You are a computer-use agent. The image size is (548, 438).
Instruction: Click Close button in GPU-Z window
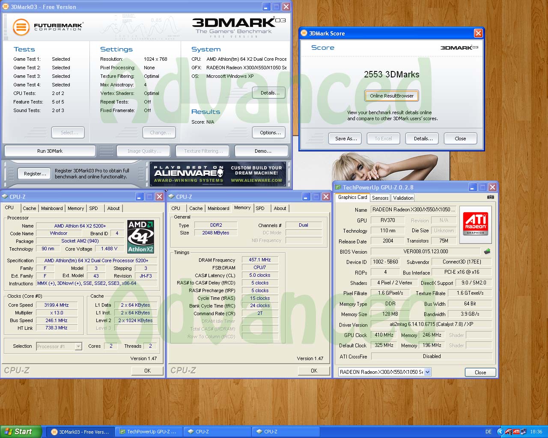coord(480,373)
